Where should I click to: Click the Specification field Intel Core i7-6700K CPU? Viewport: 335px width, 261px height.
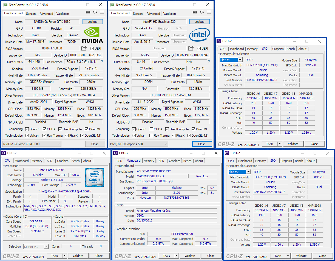pyautogui.click(x=65, y=192)
